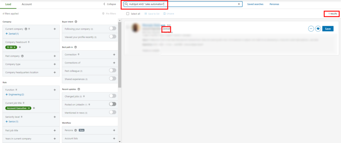Viewport: 341px width, 143px height.
Task: Click the Pin filters icon
Action: pyautogui.click(x=104, y=14)
